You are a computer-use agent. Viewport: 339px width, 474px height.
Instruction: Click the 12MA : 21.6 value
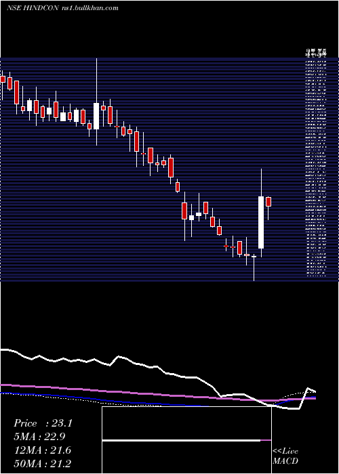(42, 450)
